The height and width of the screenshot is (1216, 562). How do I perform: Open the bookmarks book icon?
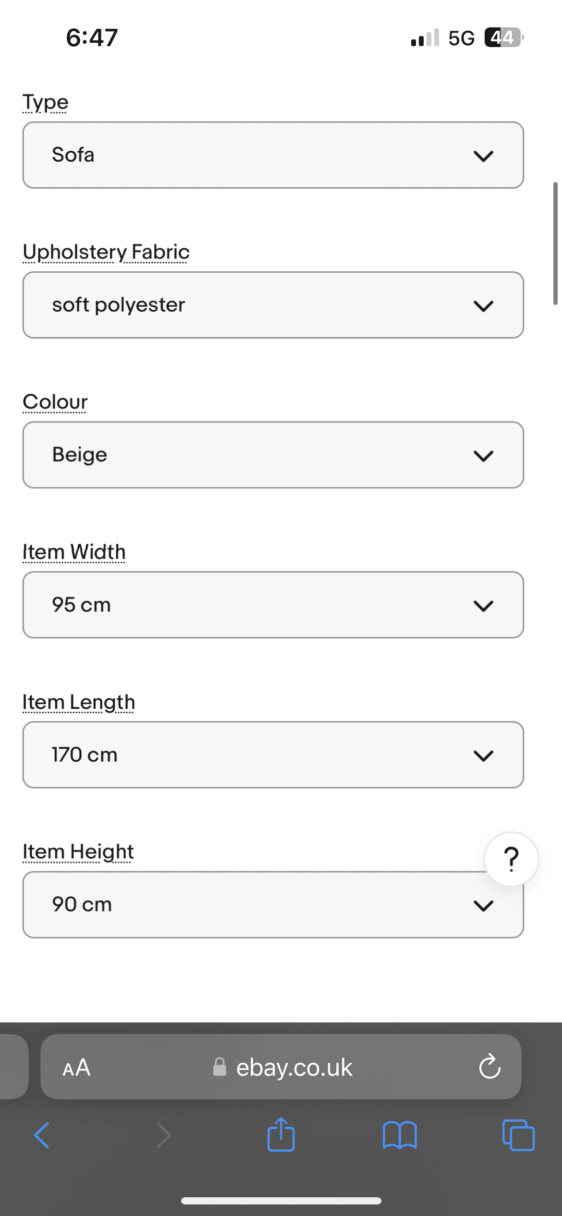pyautogui.click(x=400, y=1135)
